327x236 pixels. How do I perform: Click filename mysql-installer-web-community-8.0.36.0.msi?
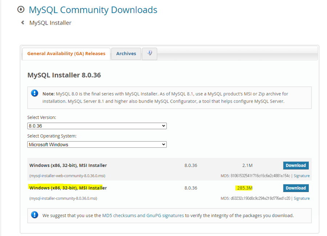point(67,176)
